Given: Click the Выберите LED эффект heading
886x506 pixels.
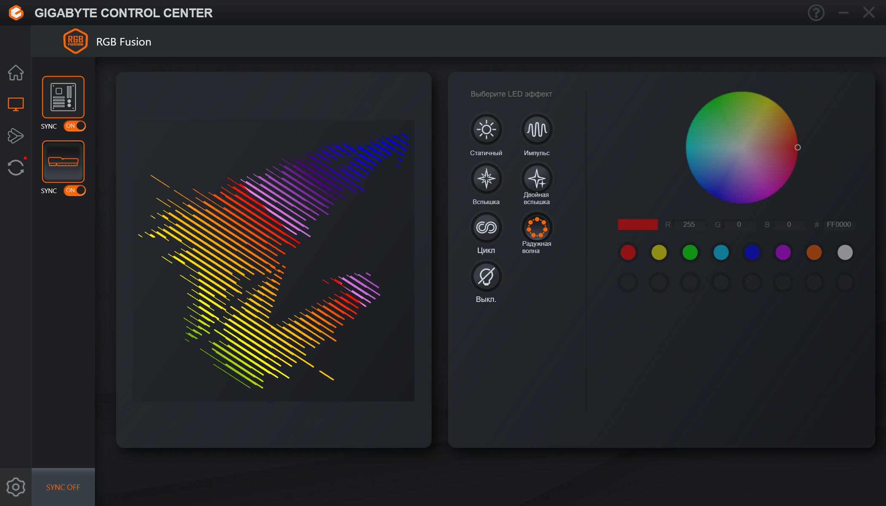Looking at the screenshot, I should (511, 94).
